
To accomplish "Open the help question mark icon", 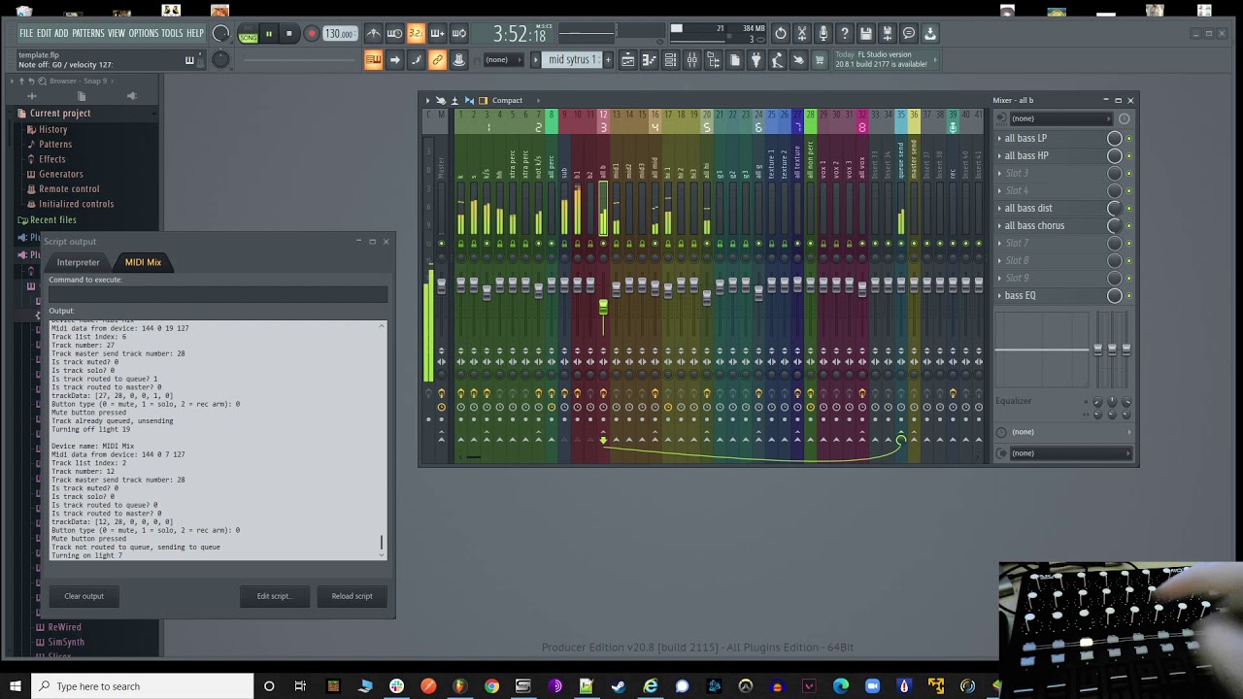I will 845,34.
